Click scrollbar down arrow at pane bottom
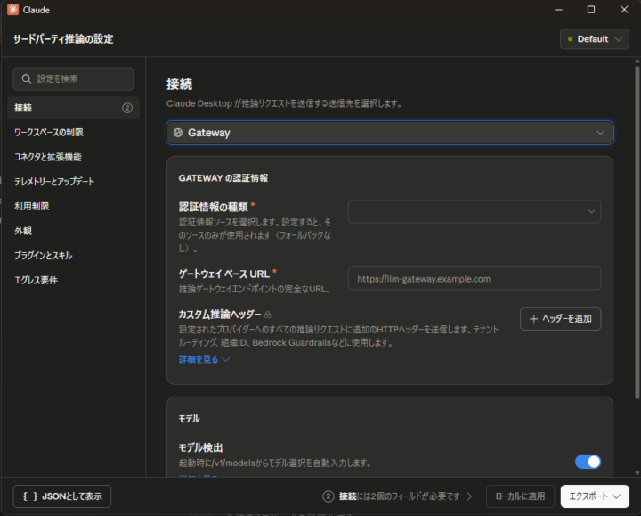The height and width of the screenshot is (516, 641). coord(637,472)
